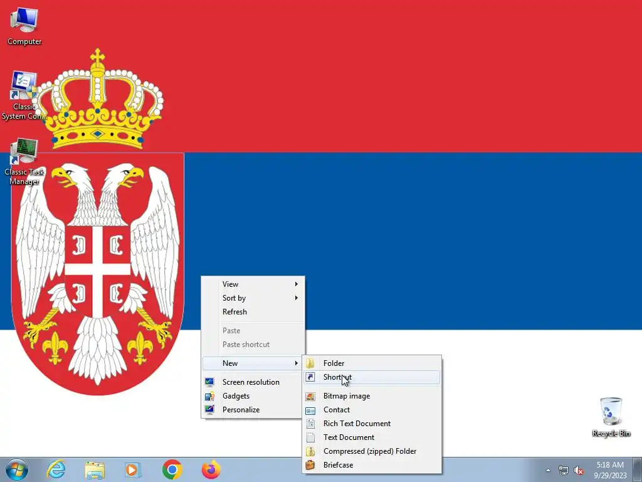Click the Folder icon in New submenu

pyautogui.click(x=310, y=363)
